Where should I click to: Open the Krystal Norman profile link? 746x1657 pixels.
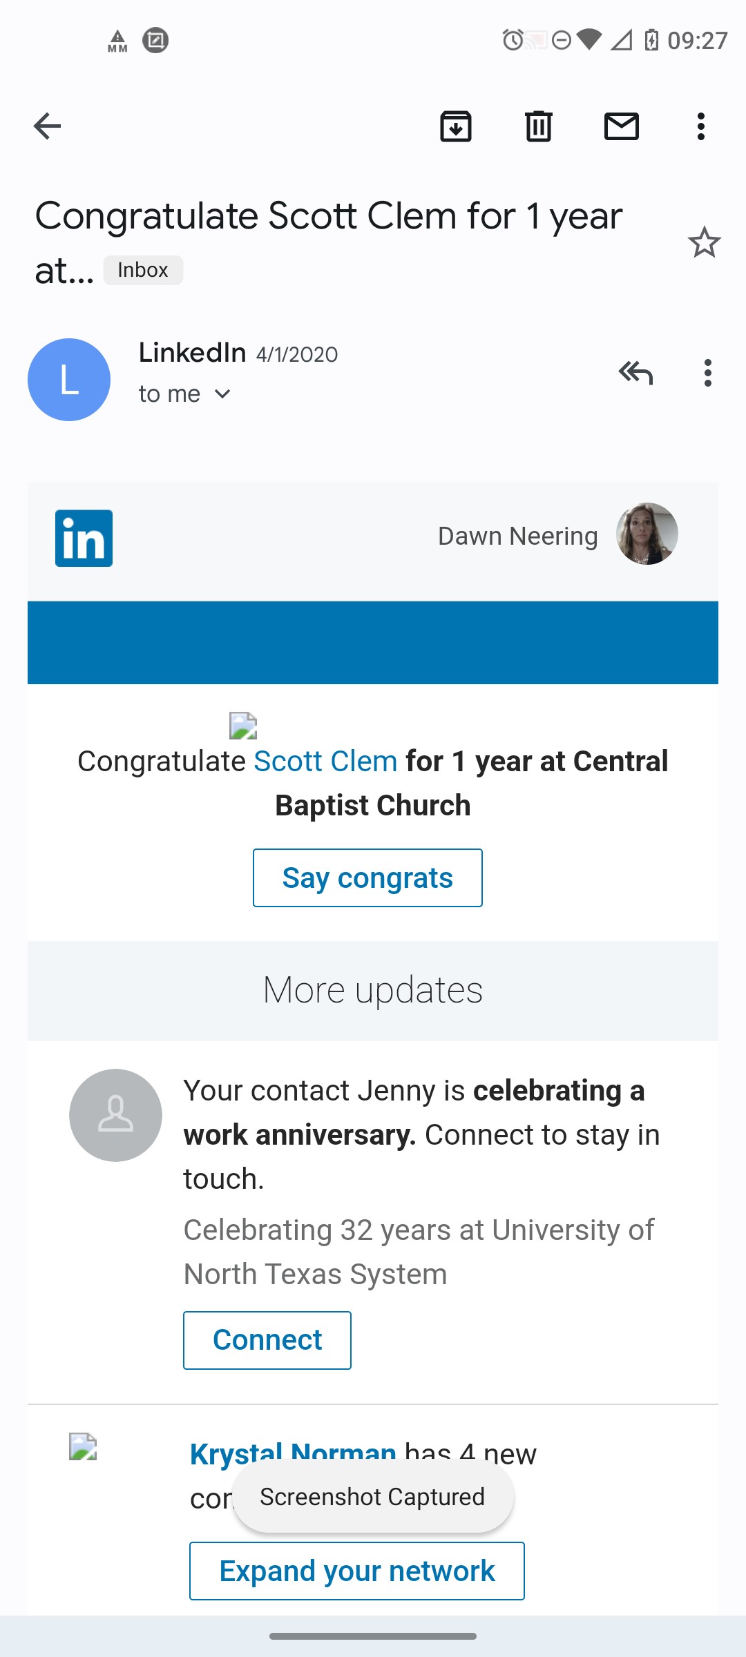pos(292,1453)
